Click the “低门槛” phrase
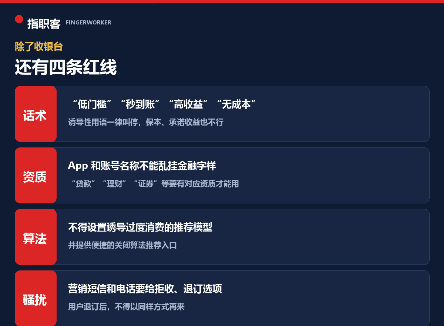The height and width of the screenshot is (326, 444). [x=92, y=104]
